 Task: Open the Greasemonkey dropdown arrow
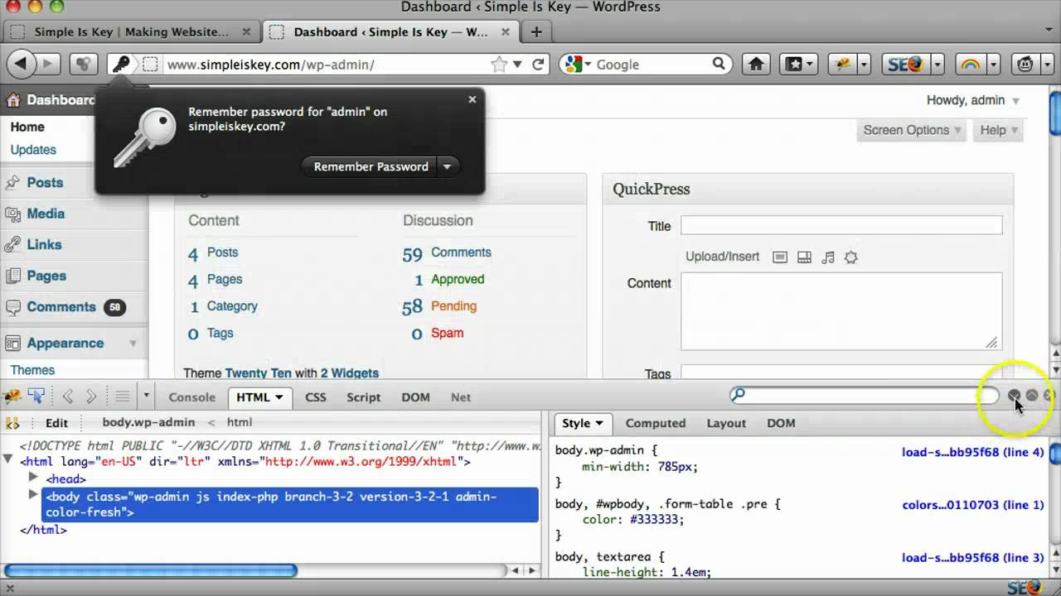point(1046,64)
